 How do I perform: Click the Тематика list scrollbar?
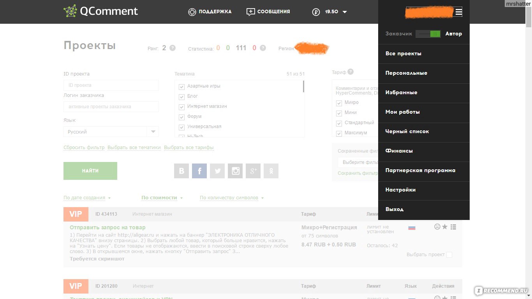303,86
